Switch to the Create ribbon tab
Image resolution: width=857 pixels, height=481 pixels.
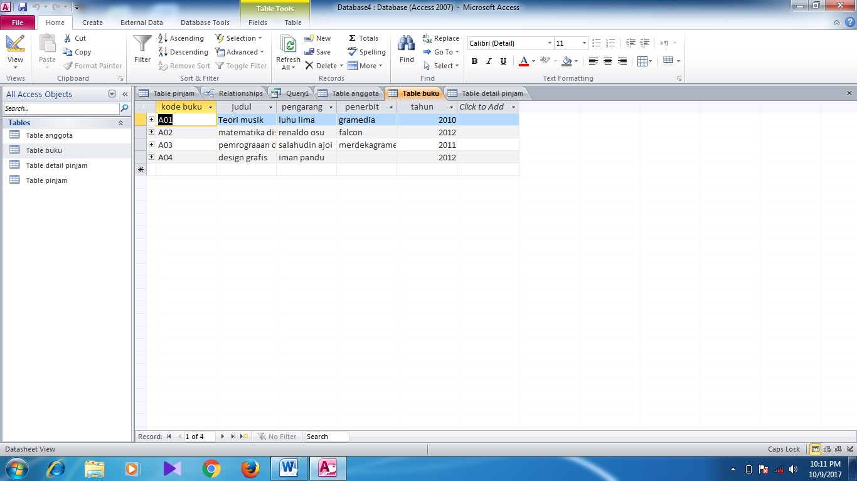(x=92, y=23)
